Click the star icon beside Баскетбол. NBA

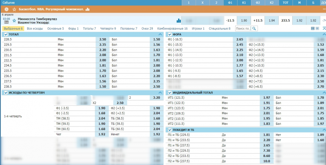(14, 9)
